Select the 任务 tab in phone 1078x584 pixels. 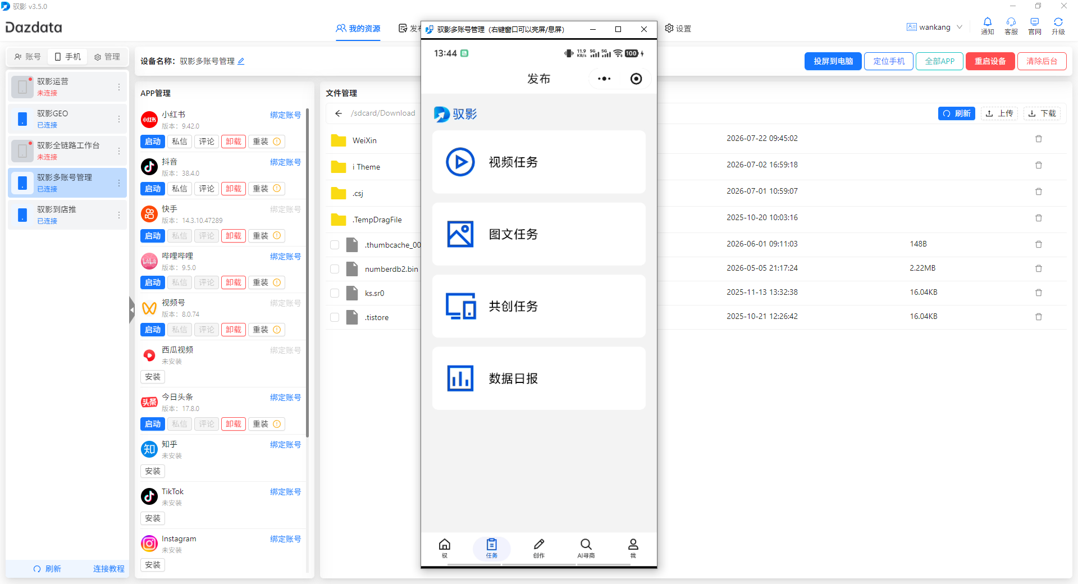[491, 548]
